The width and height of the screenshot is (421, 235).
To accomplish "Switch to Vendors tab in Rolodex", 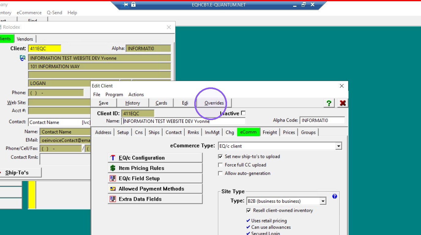I will (25, 39).
